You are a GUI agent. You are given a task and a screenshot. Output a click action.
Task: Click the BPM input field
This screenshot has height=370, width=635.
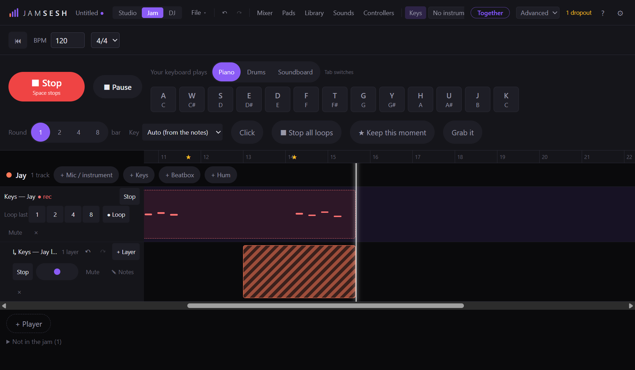(x=68, y=41)
